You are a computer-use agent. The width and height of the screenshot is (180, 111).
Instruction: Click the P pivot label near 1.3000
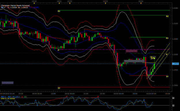[x=167, y=54]
